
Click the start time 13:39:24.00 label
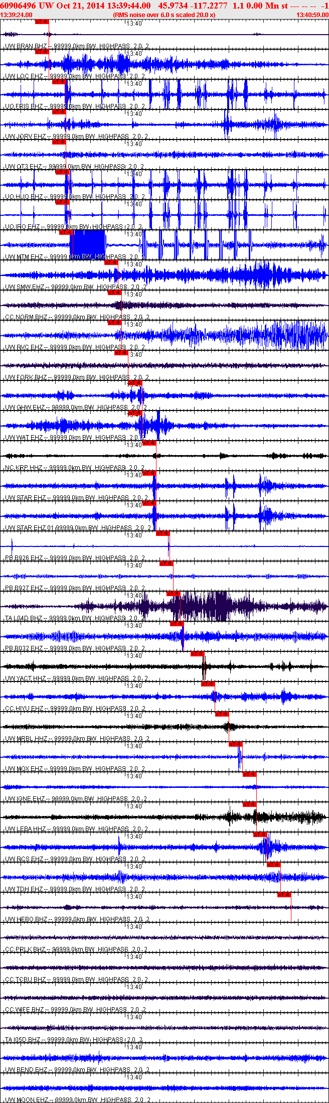(16, 15)
